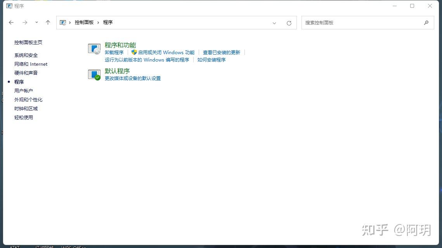
Task: Click the Control Panel icon in the address bar
Action: click(62, 22)
